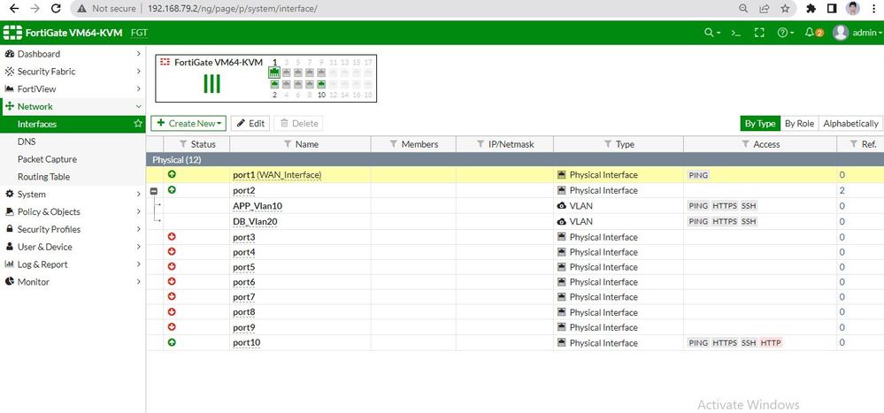The width and height of the screenshot is (884, 413).
Task: Toggle full screen mode icon
Action: (759, 33)
